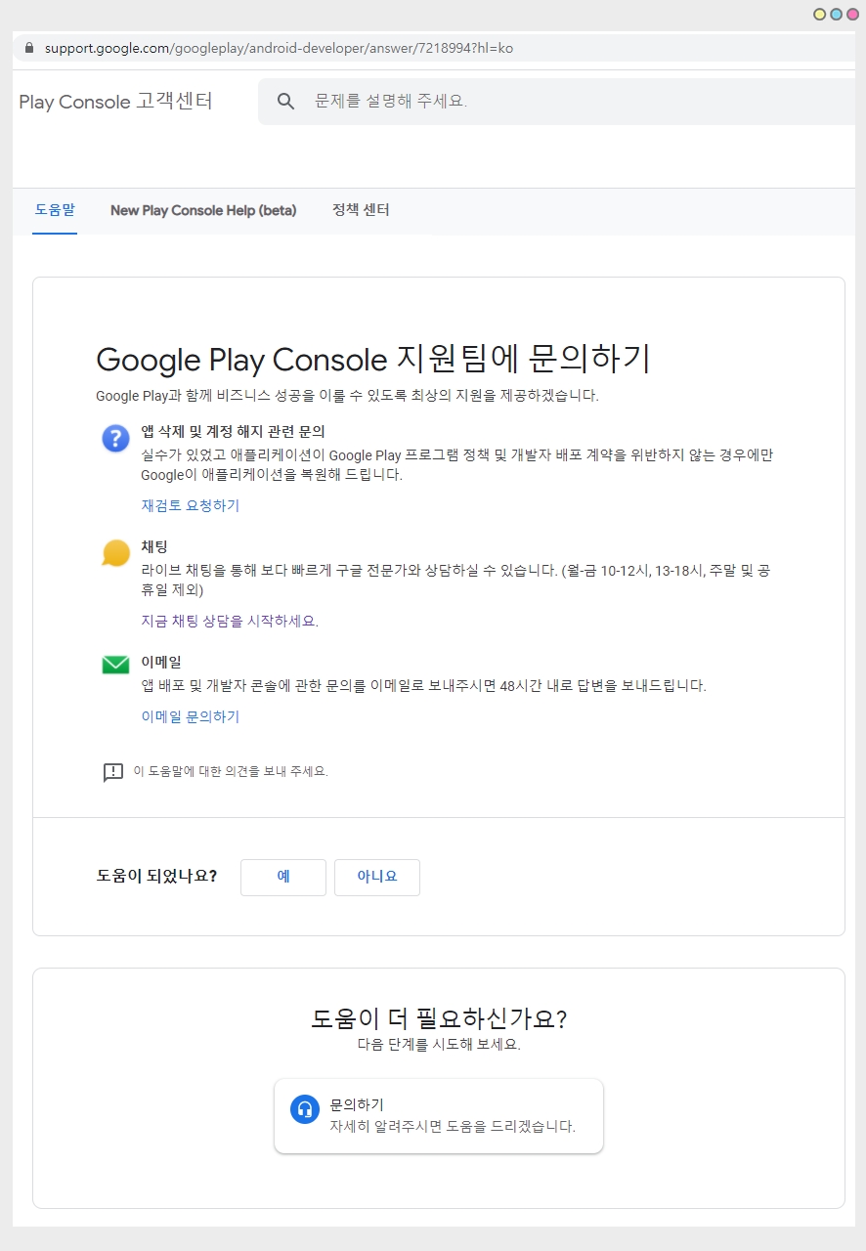
Task: Click the blue headset icon
Action: (x=305, y=1109)
